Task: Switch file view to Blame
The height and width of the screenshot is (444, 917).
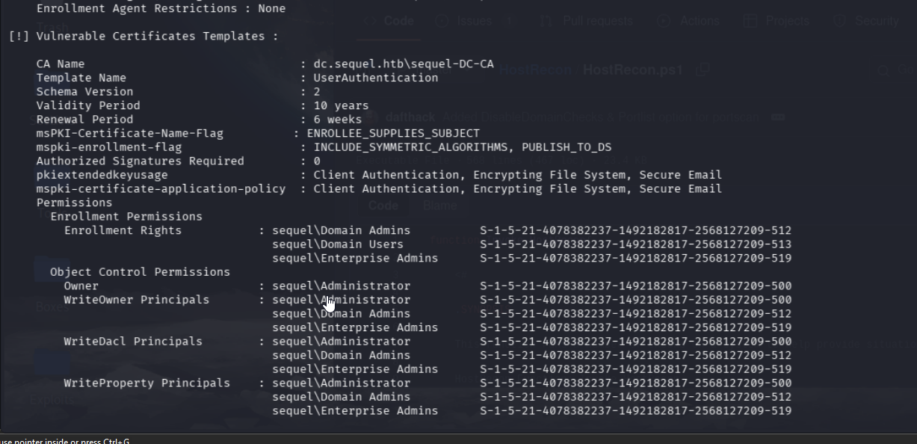Action: (x=440, y=205)
